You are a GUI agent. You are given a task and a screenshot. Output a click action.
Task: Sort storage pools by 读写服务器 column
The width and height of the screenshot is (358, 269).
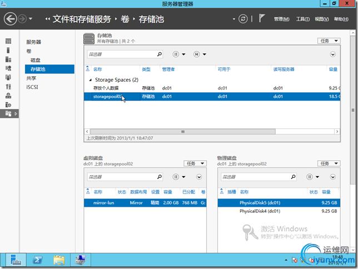pyautogui.click(x=284, y=69)
